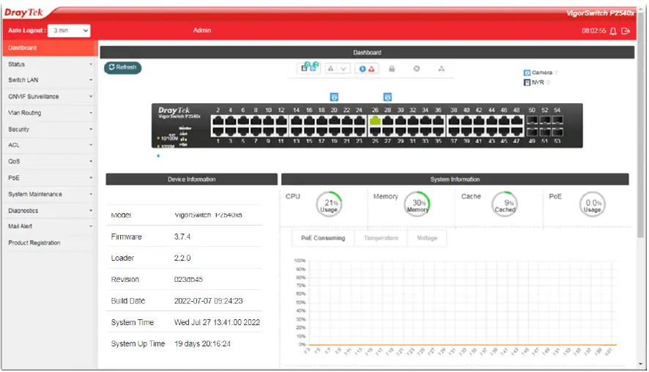Expand the Switch LAN menu arrow
This screenshot has width=649, height=372.
91,81
